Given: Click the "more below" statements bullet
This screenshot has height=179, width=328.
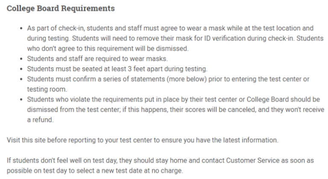Looking at the screenshot, I should click(x=168, y=84).
